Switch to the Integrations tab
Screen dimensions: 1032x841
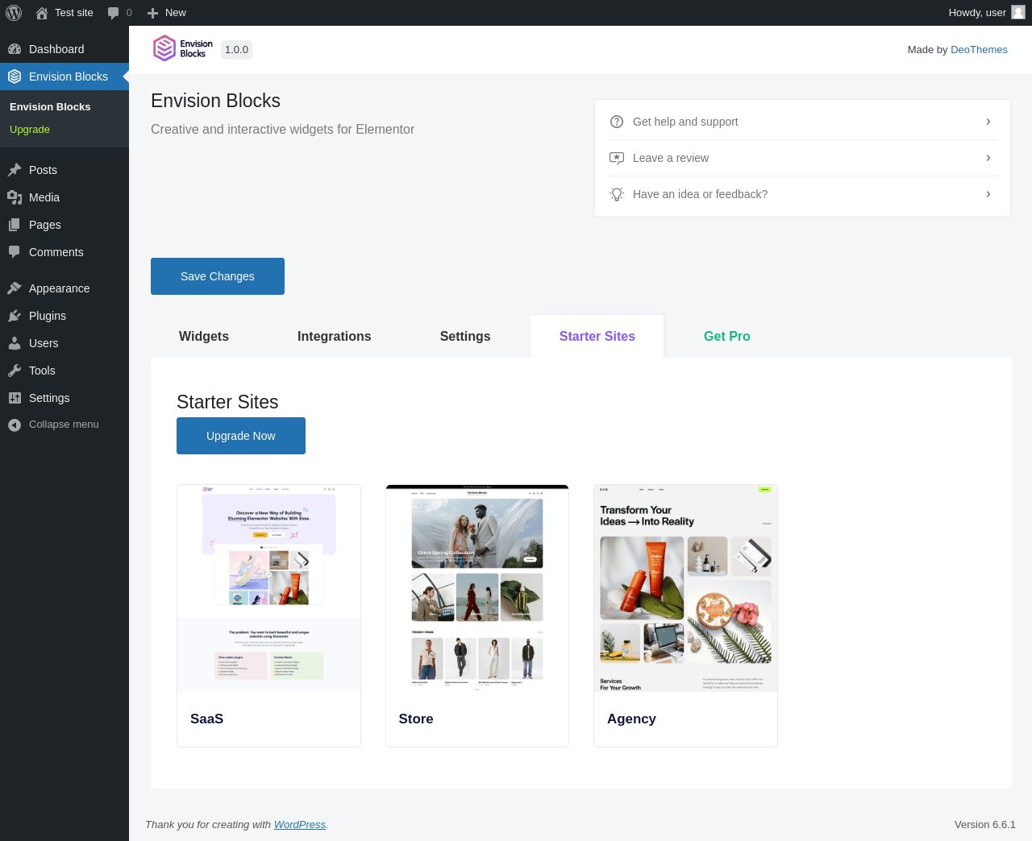(335, 336)
